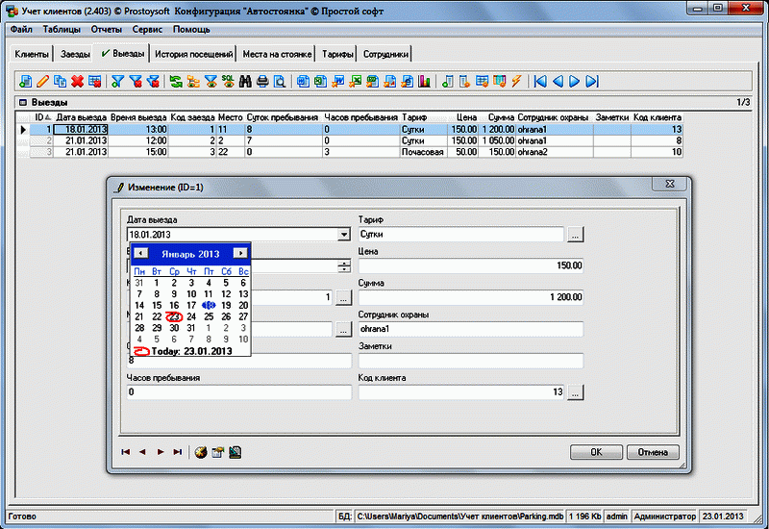Click the SQL query icon
This screenshot has width=769, height=529.
pos(228,82)
